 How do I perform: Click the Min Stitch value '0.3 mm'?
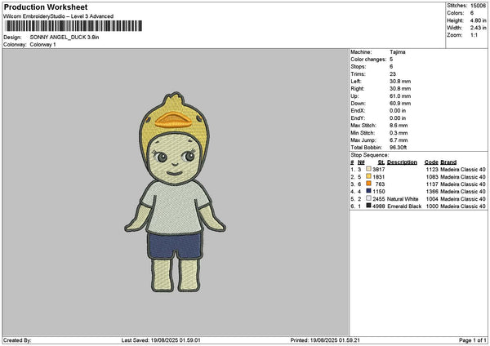[x=399, y=133]
